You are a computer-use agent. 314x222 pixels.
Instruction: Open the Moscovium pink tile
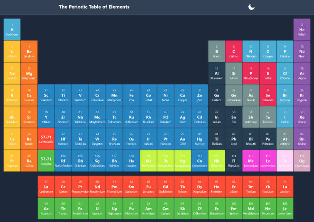tap(251, 161)
